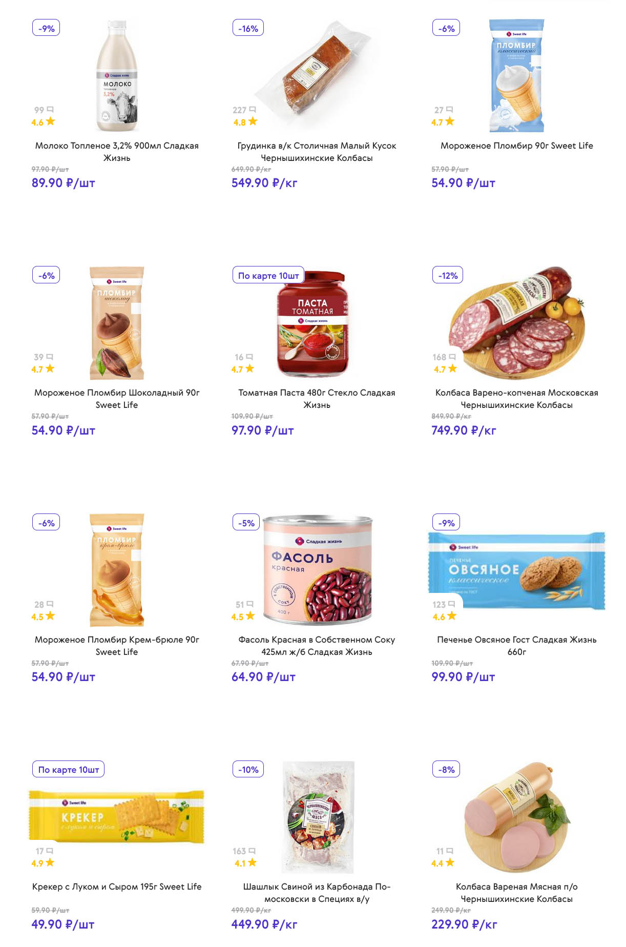Image resolution: width=626 pixels, height=947 pixels.
Task: Click reviews icon on Колбаса Московская
Action: (x=452, y=357)
